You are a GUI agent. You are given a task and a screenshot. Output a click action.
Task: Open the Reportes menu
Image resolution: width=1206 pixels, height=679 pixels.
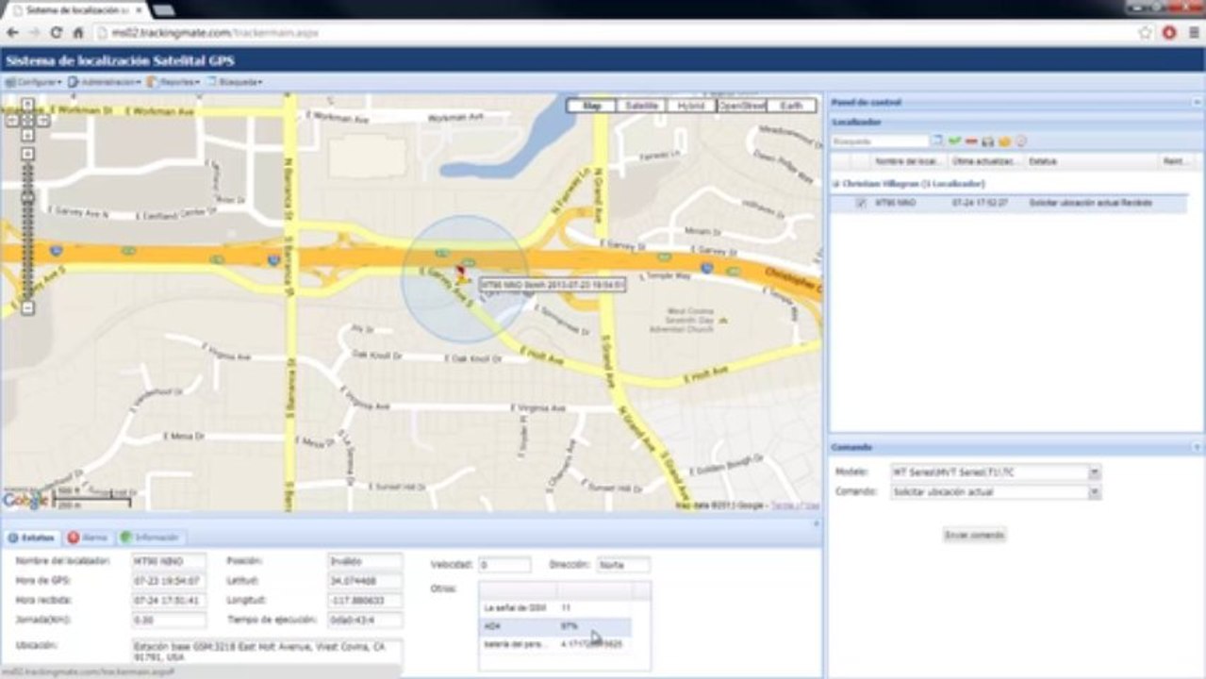tap(173, 83)
